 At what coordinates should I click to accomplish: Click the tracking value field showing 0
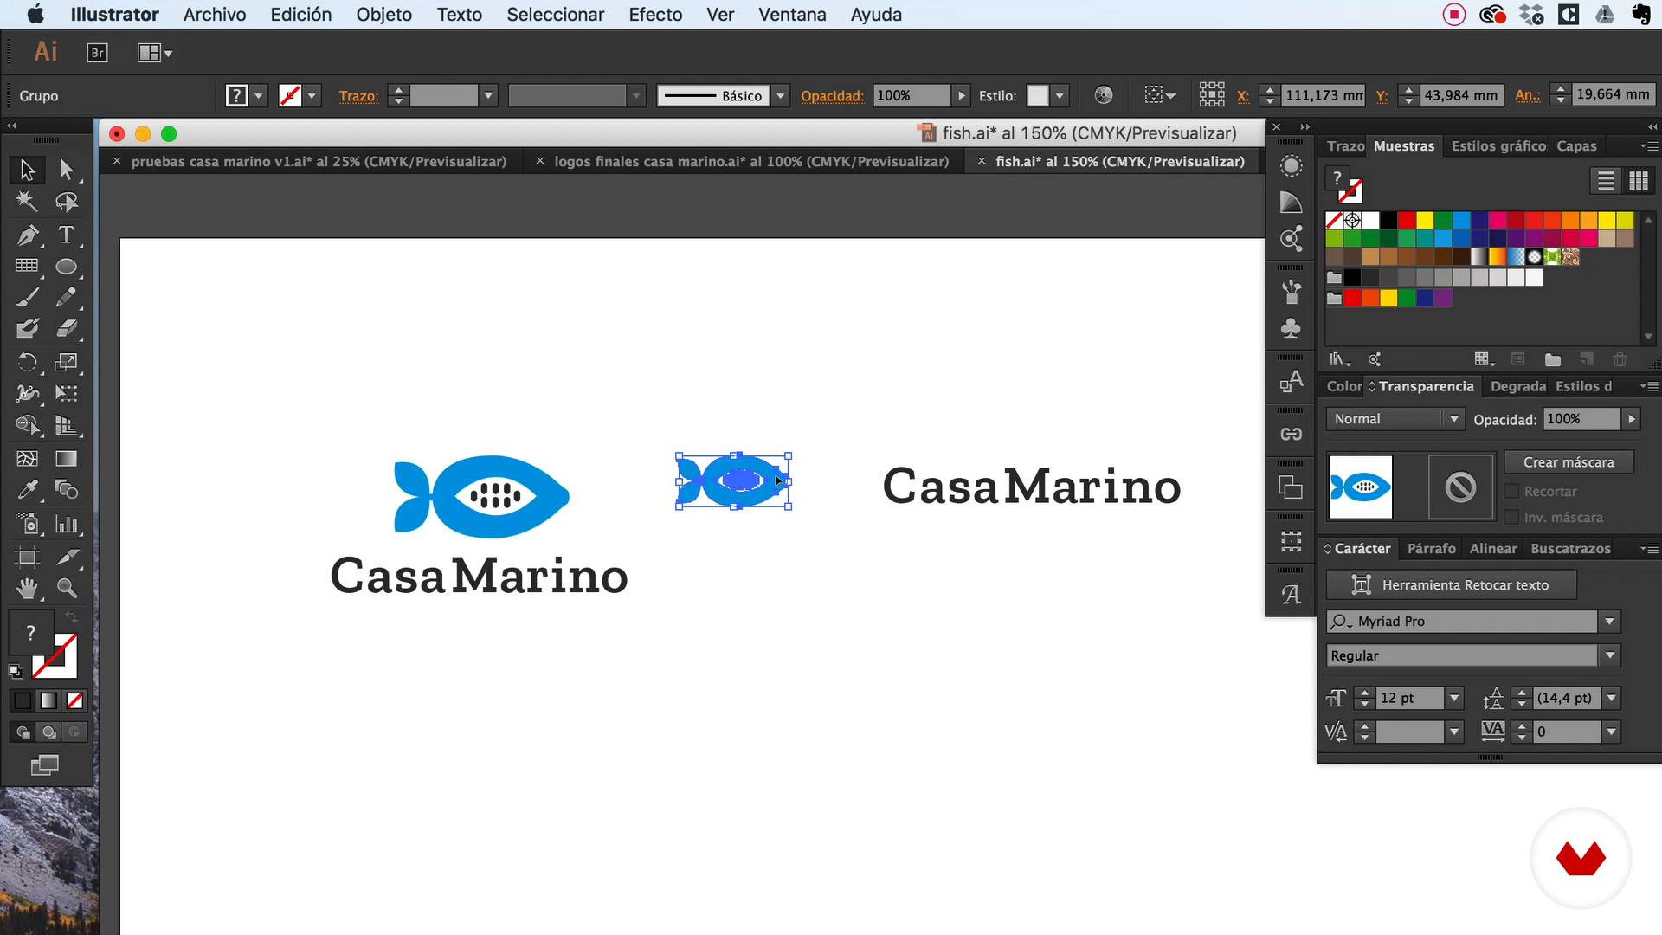pos(1567,732)
